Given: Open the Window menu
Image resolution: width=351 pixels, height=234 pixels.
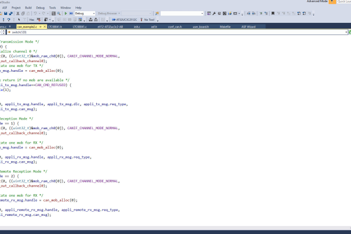Looking at the screenshot, I should 65,7.
